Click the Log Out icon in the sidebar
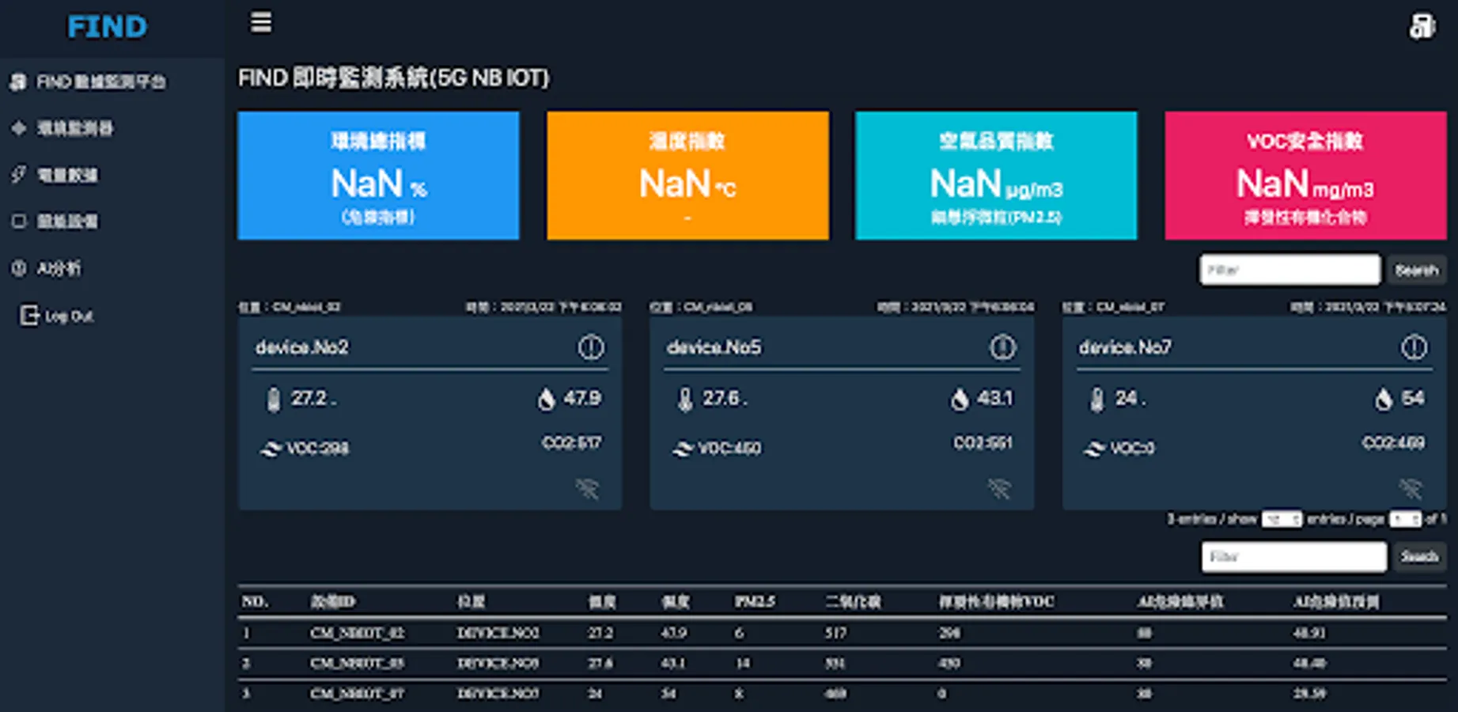This screenshot has height=712, width=1458. click(x=29, y=315)
